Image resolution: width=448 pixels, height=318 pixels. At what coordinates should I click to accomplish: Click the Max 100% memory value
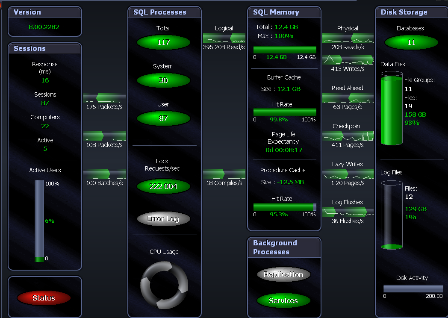point(284,36)
